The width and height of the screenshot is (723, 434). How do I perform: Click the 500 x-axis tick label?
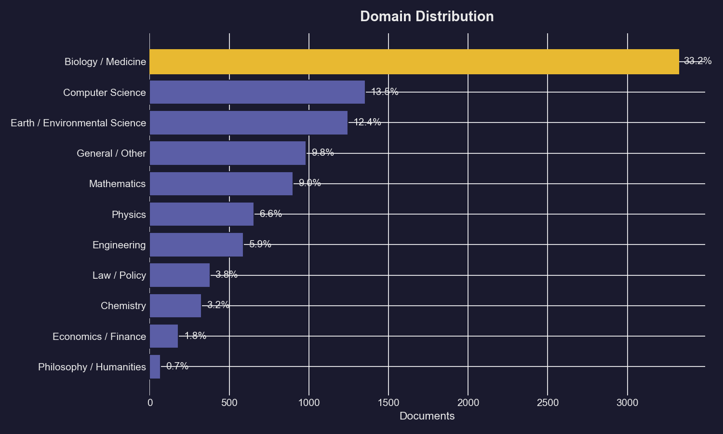point(229,403)
